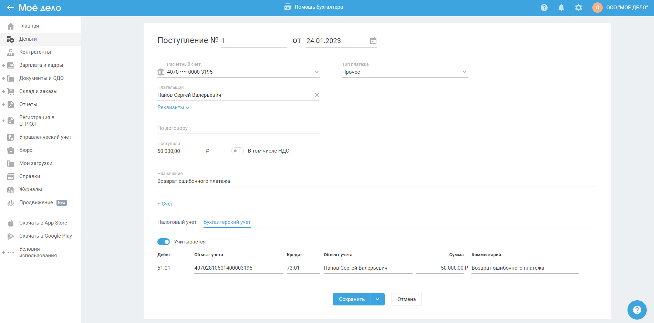The width and height of the screenshot is (654, 323).
Task: Open the Сохранить button dropdown arrow
Action: 377,299
